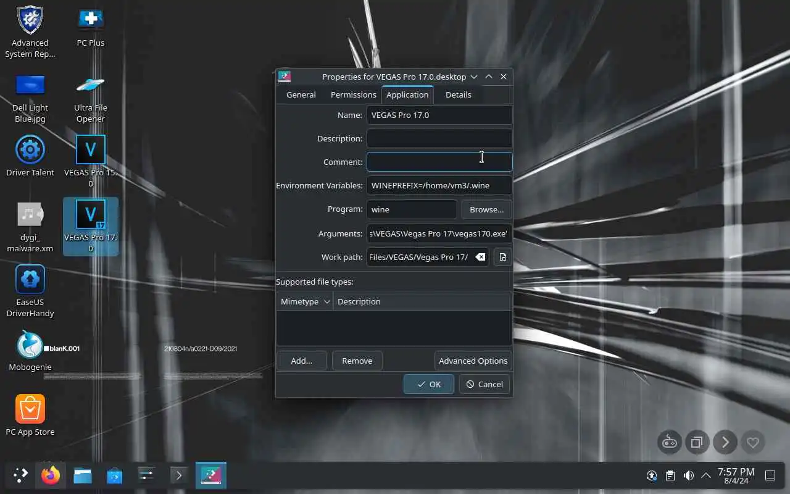
Task: Open EaseUS DriverHandy desktop icon
Action: [x=30, y=291]
